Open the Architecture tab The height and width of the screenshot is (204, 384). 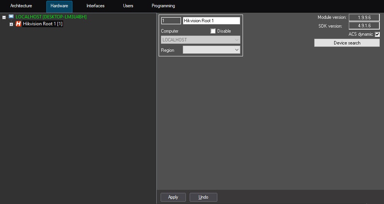pos(21,6)
